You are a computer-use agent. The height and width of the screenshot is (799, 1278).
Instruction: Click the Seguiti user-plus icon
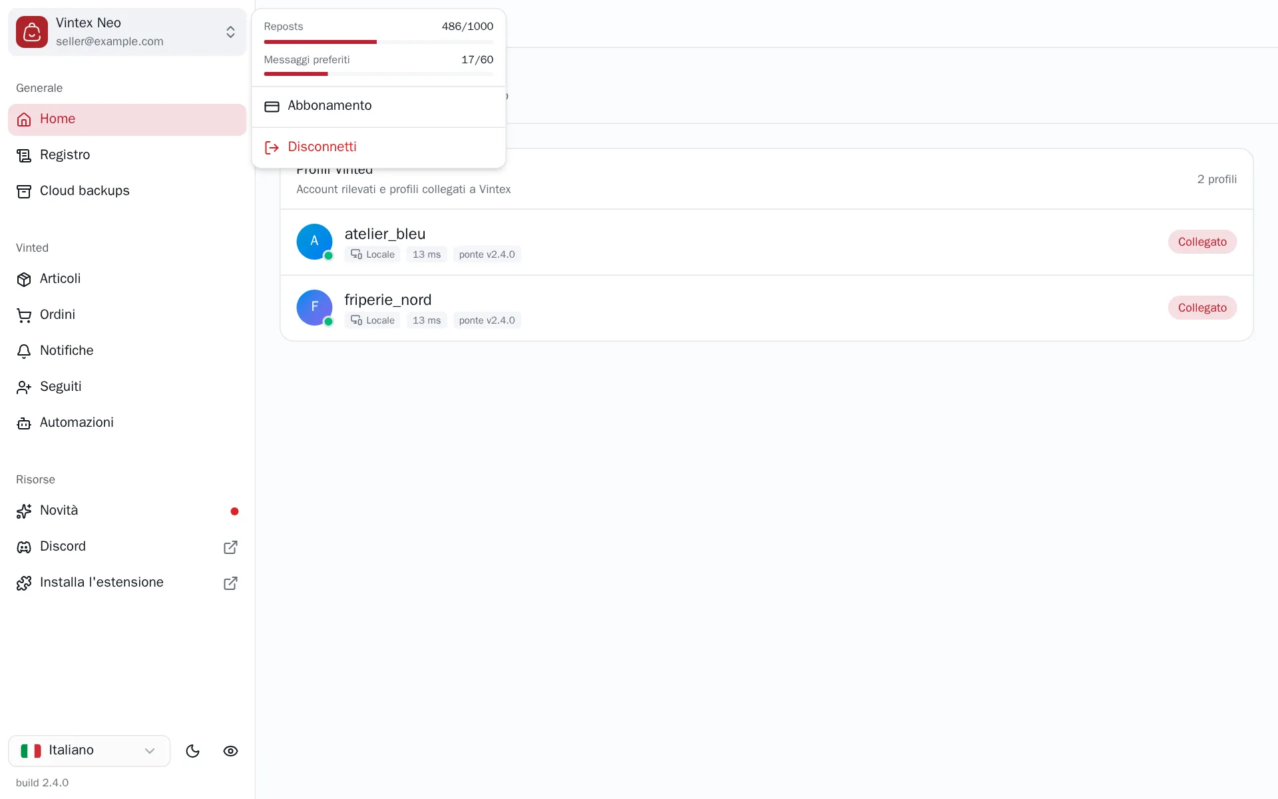(24, 387)
